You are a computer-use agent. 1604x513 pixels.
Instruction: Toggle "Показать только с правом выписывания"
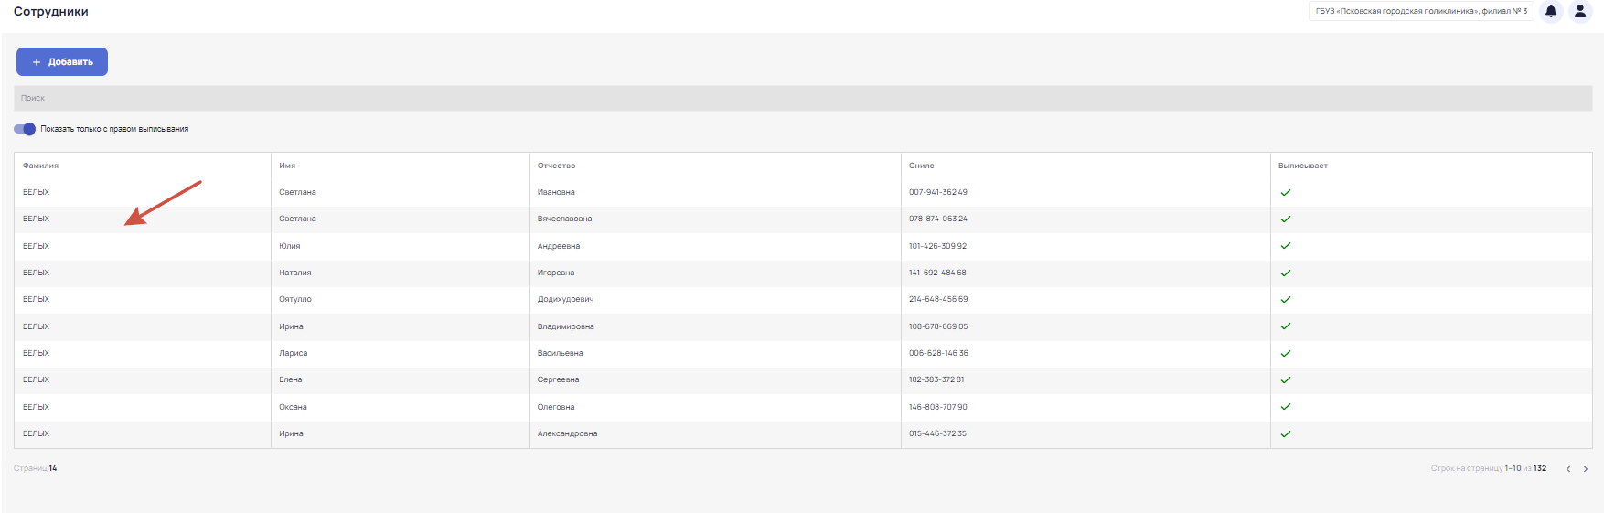[x=25, y=129]
